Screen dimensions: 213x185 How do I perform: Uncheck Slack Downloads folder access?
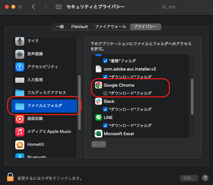click(105, 109)
